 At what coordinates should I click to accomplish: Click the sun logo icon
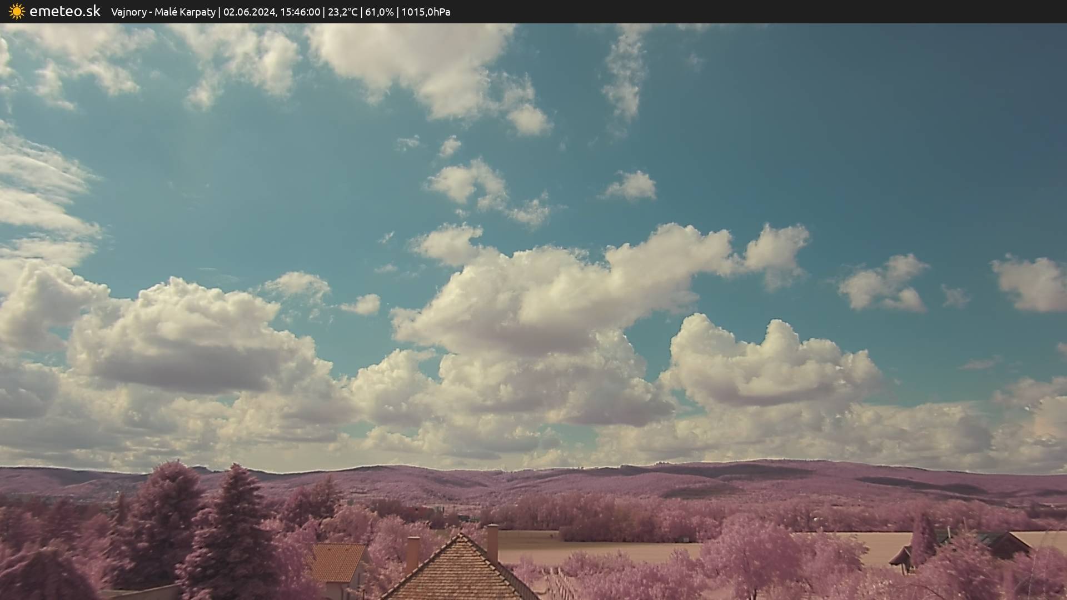point(17,11)
